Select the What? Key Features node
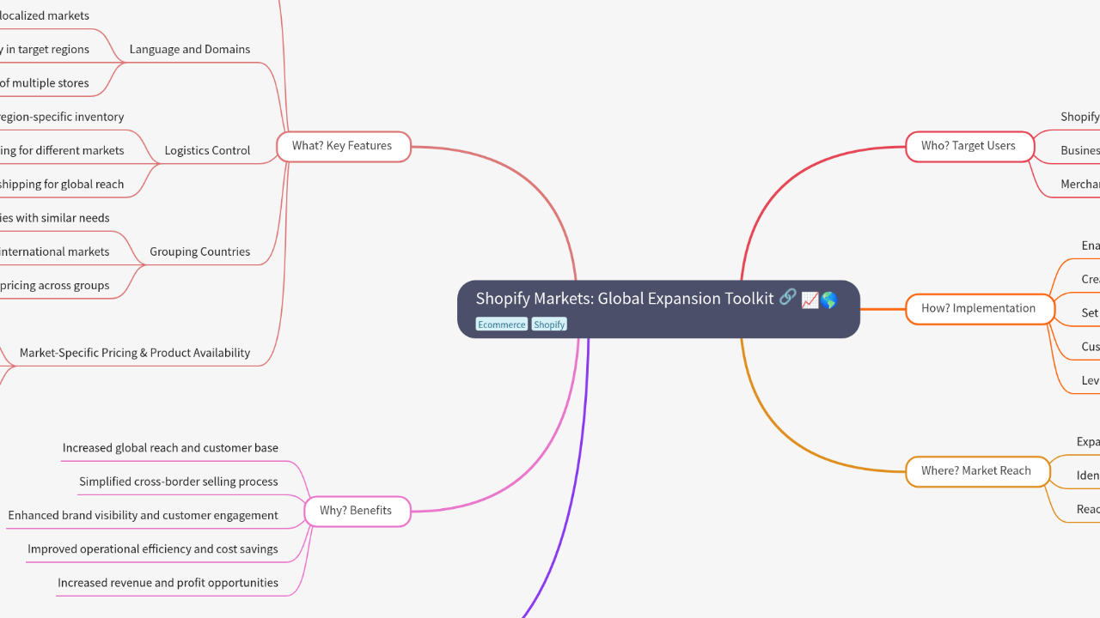1100x618 pixels. [x=343, y=146]
